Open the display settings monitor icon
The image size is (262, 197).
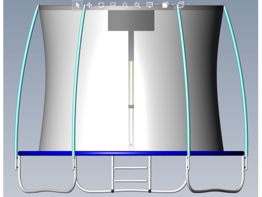pos(150,5)
